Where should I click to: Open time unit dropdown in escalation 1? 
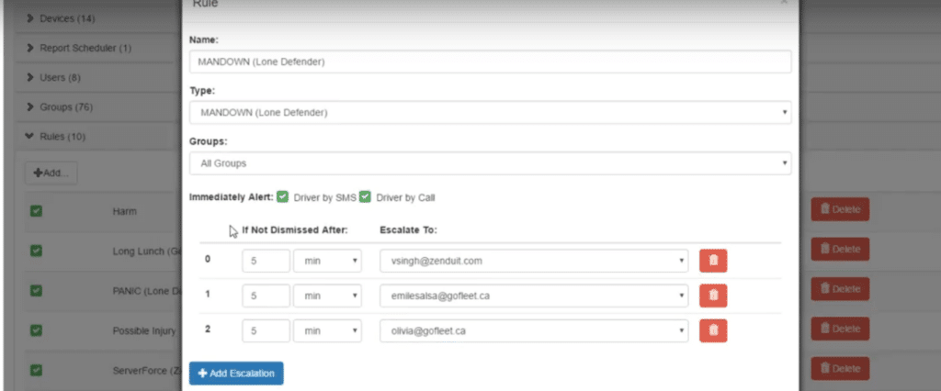[328, 296]
